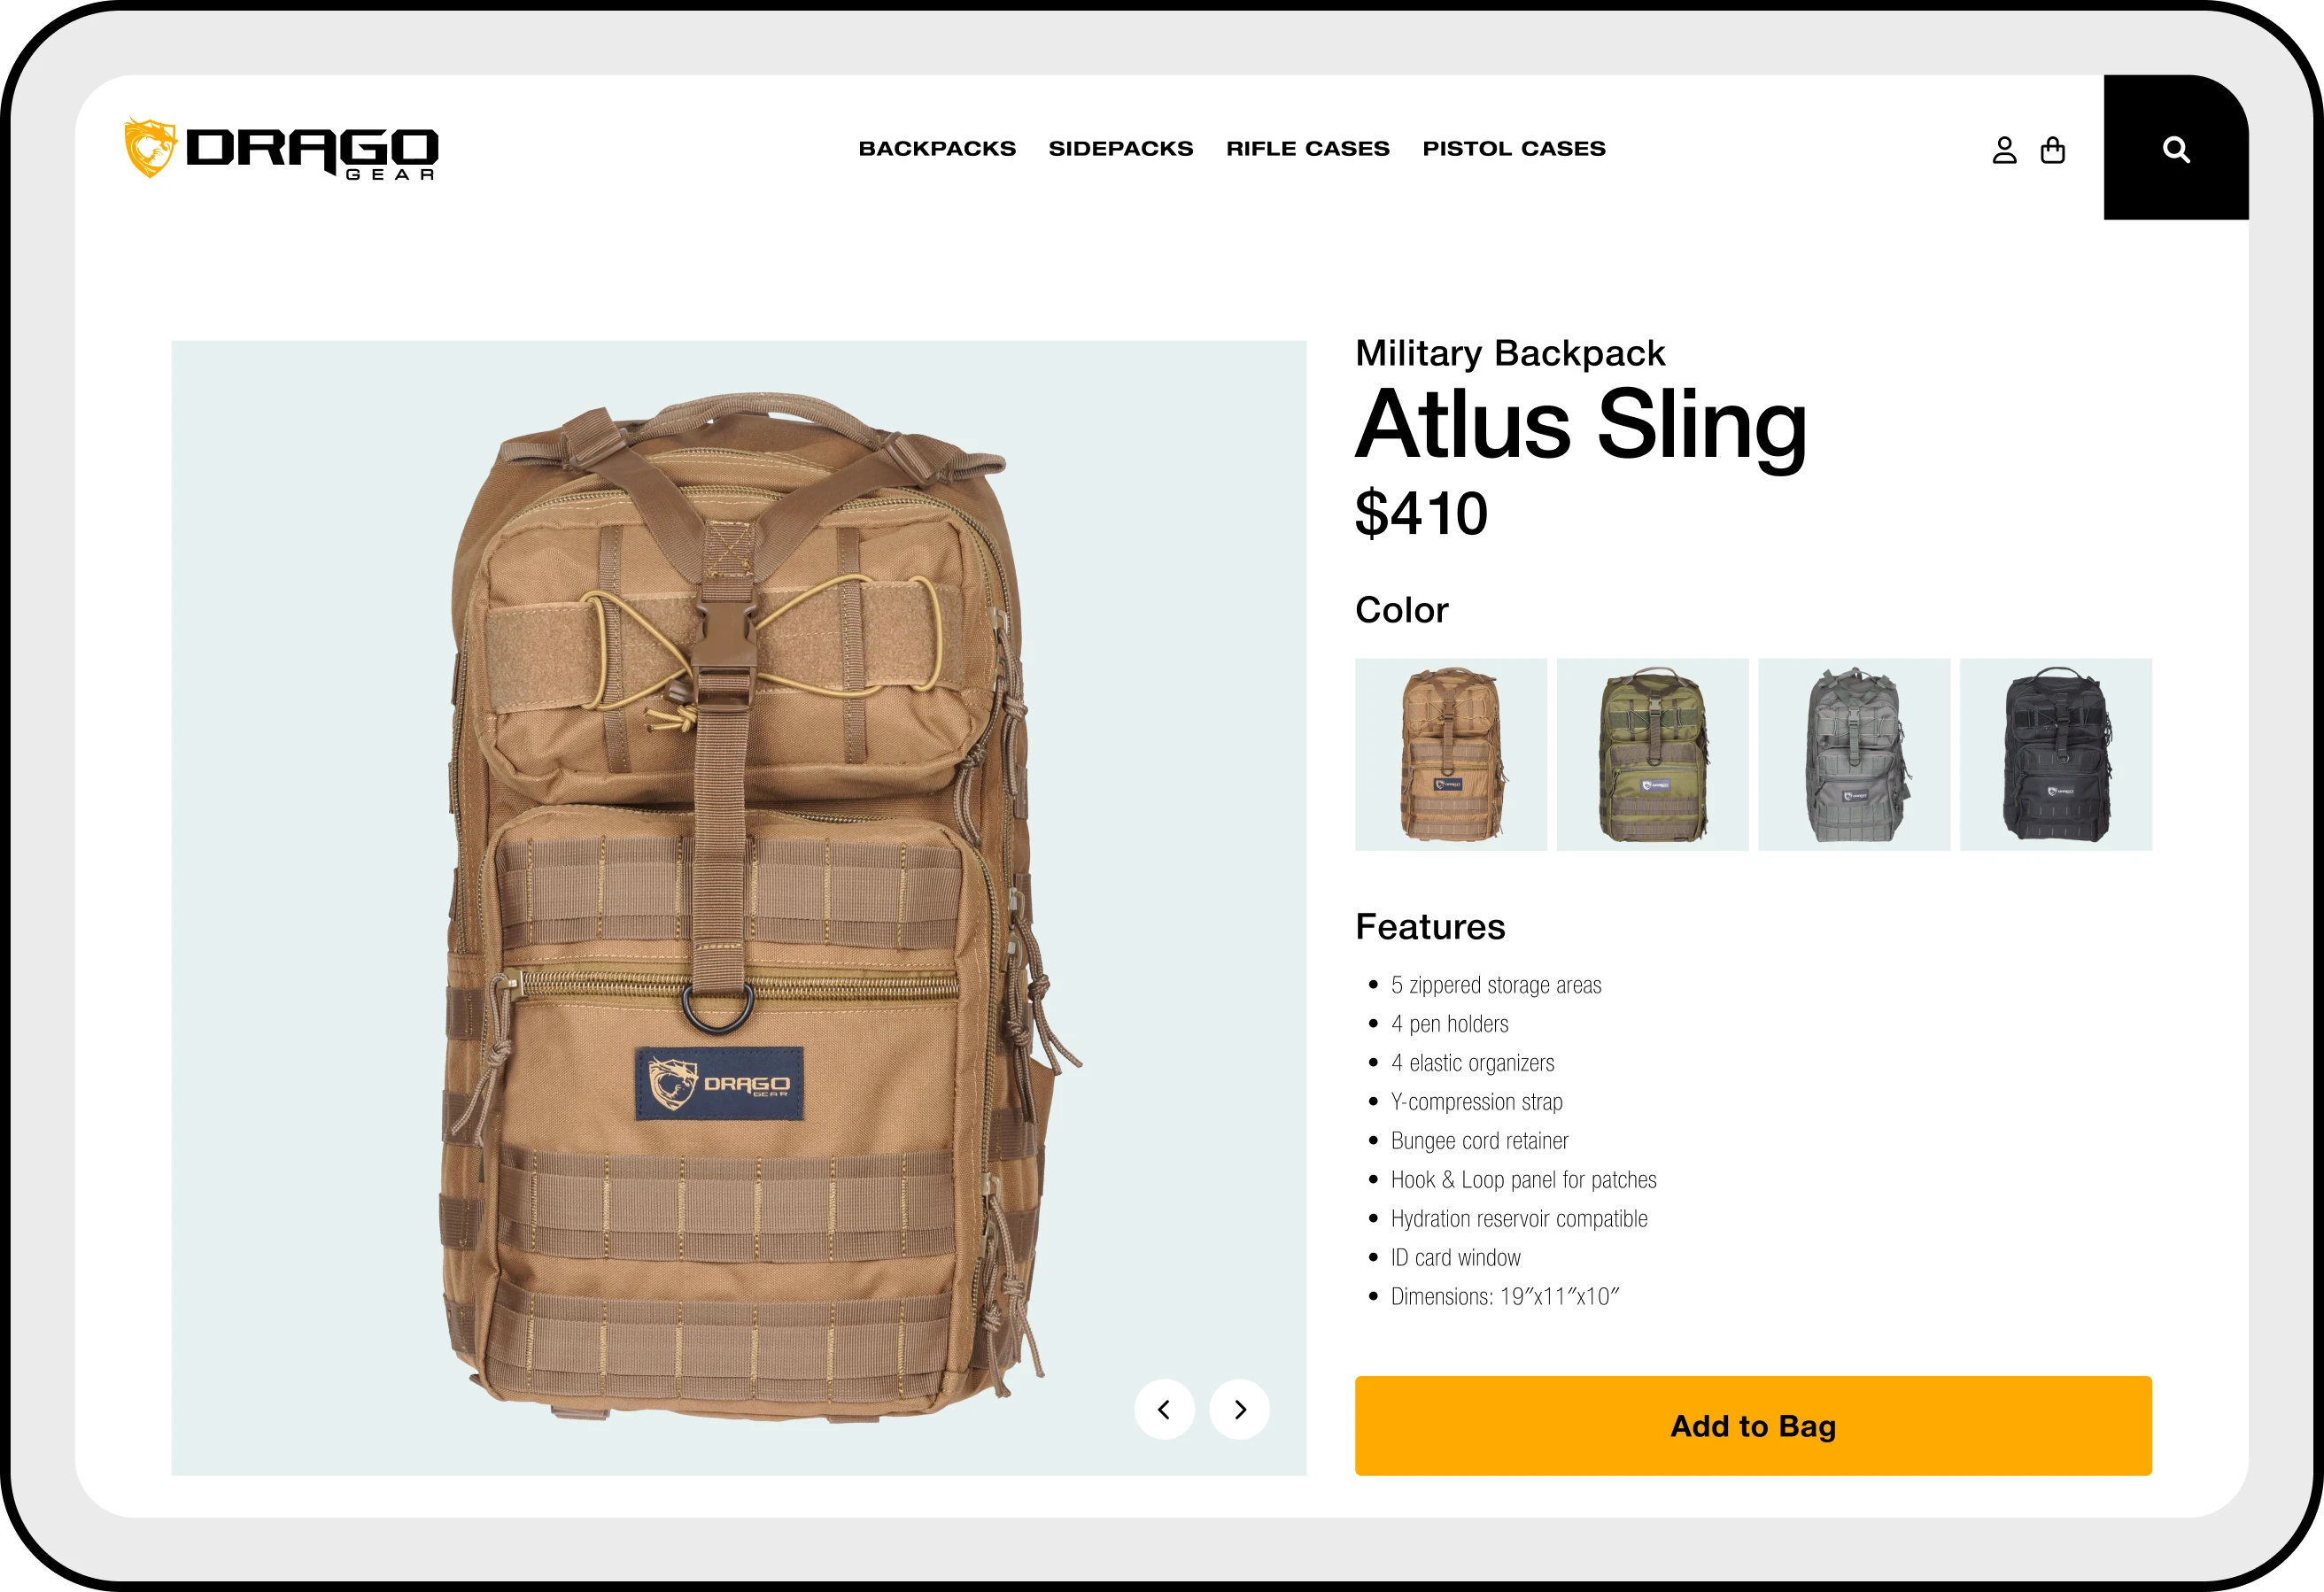Show the next product image

click(1239, 1409)
